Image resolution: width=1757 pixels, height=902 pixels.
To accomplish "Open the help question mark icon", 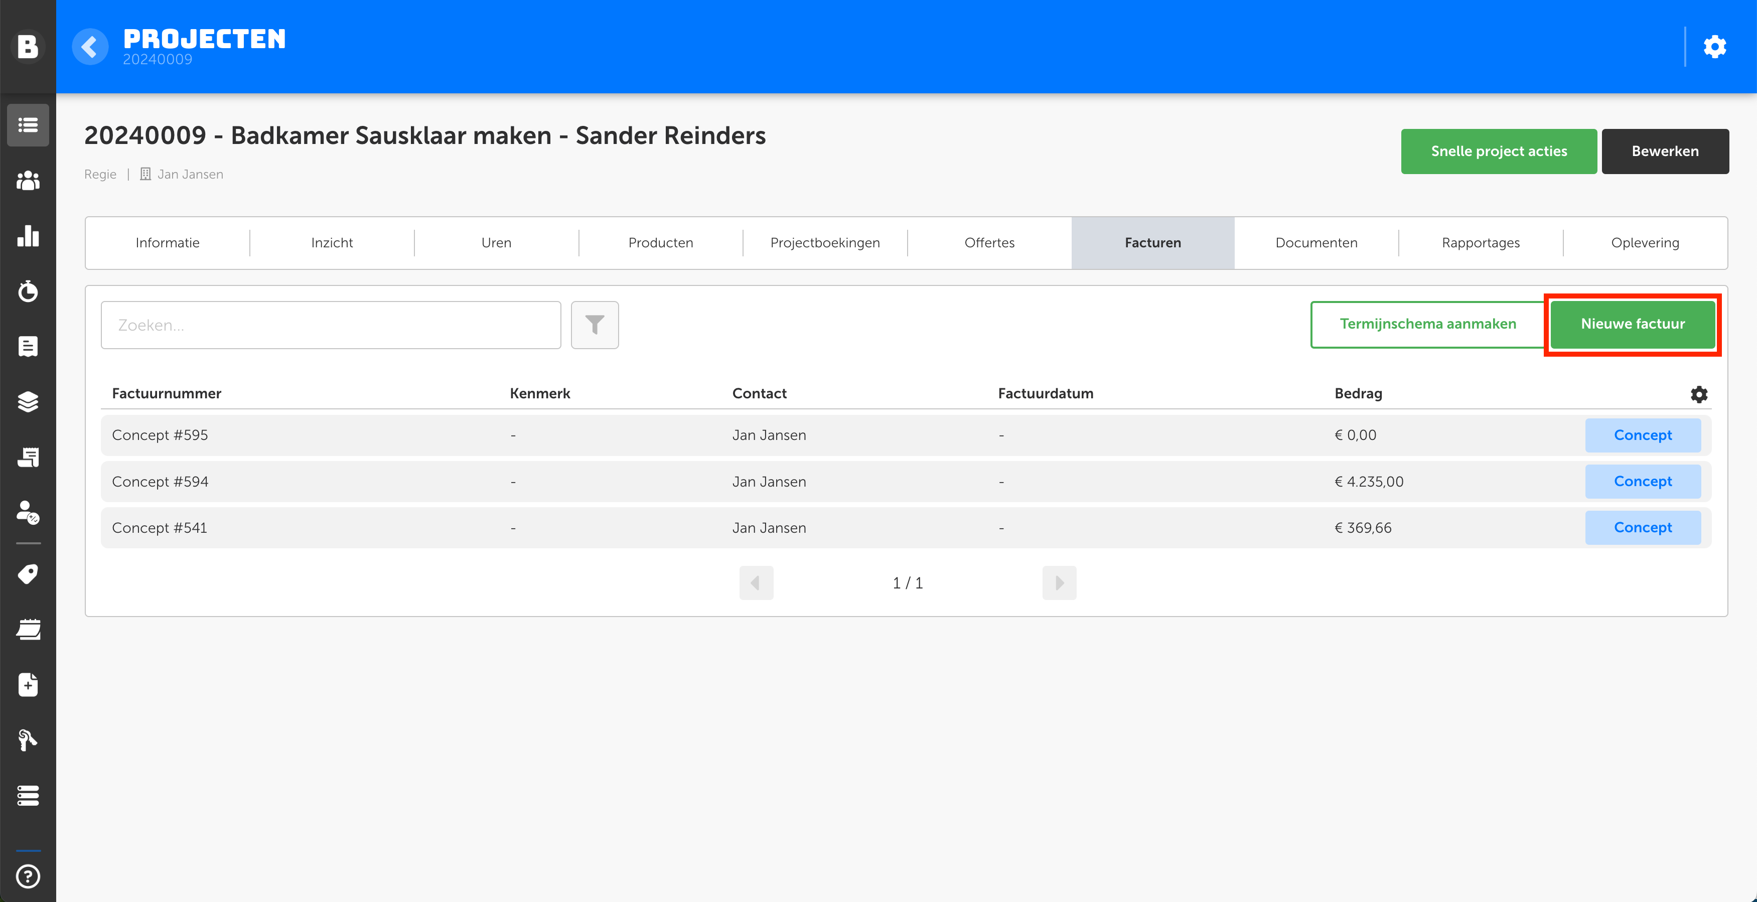I will point(28,876).
